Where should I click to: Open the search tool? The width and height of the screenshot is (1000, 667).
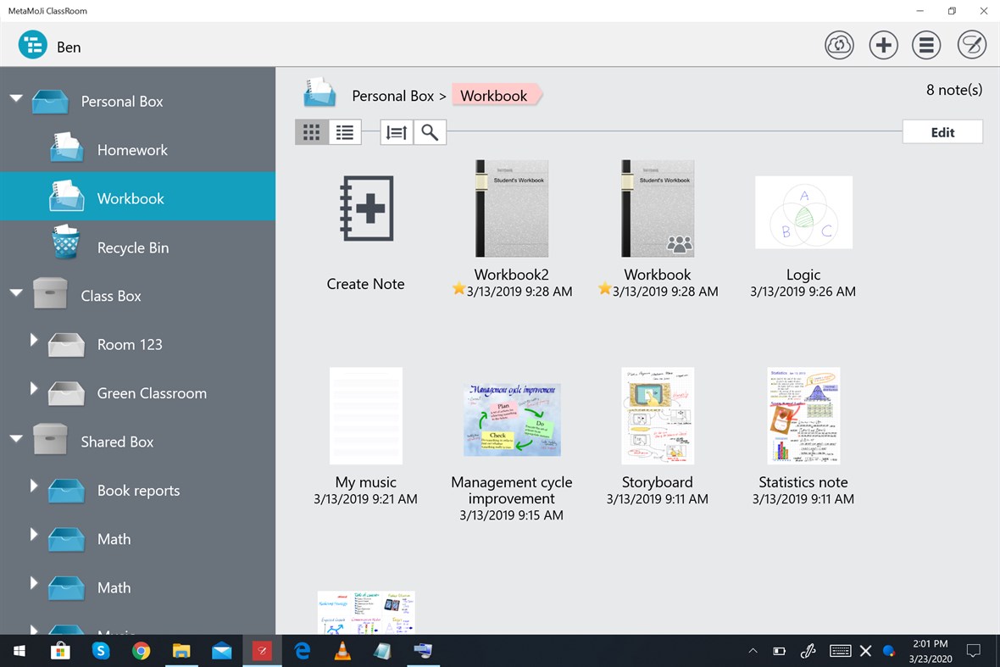coord(430,132)
